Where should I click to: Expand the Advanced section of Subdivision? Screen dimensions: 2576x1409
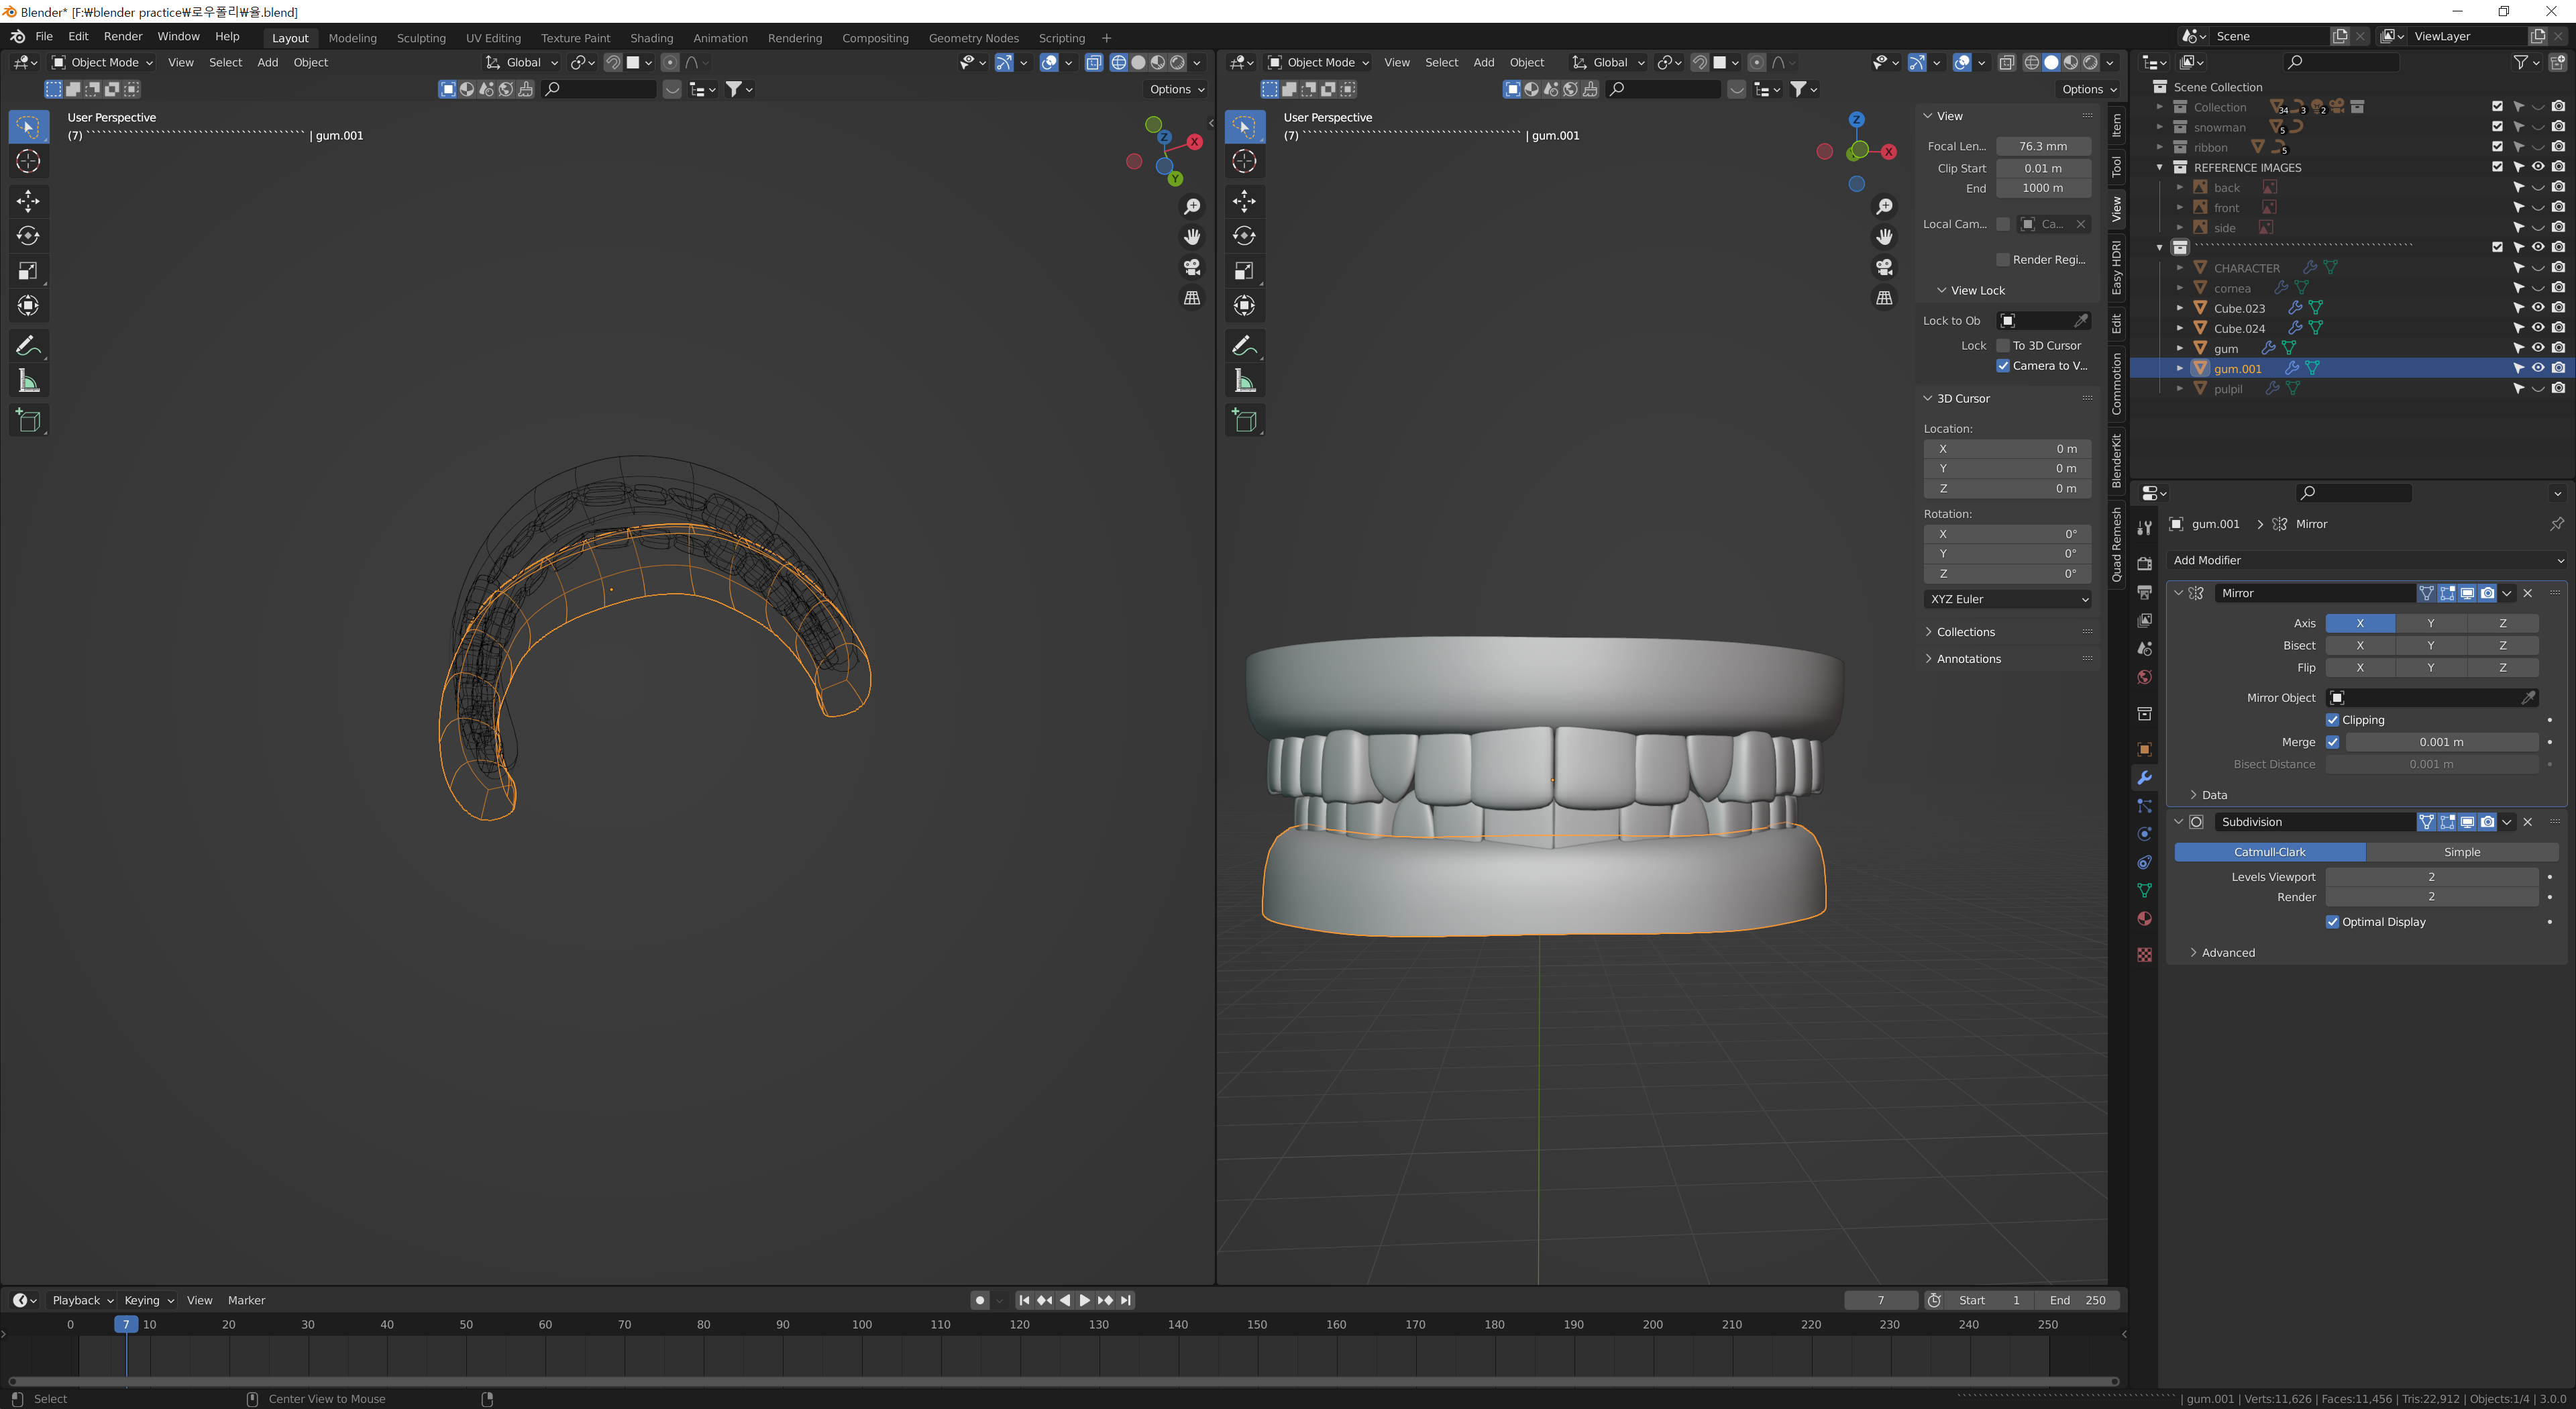2227,953
